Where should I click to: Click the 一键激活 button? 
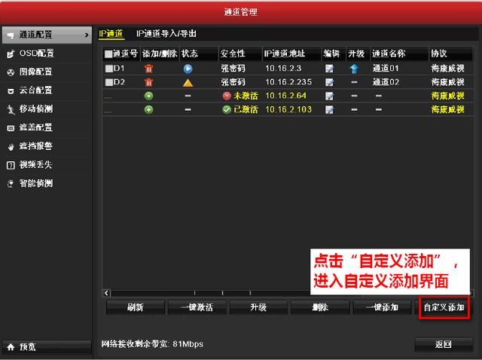pyautogui.click(x=197, y=307)
